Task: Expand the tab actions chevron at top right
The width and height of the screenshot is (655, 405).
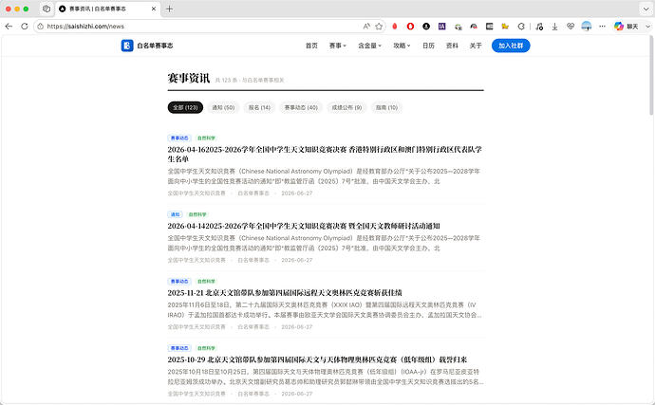Action: tap(646, 9)
